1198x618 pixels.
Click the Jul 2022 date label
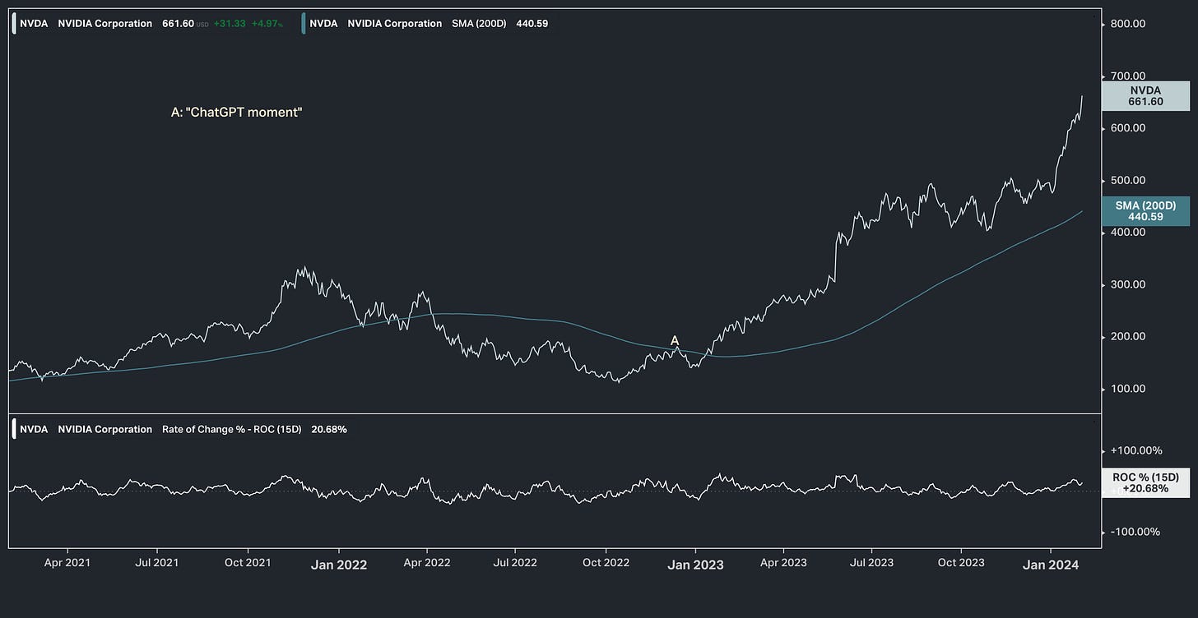pos(515,563)
